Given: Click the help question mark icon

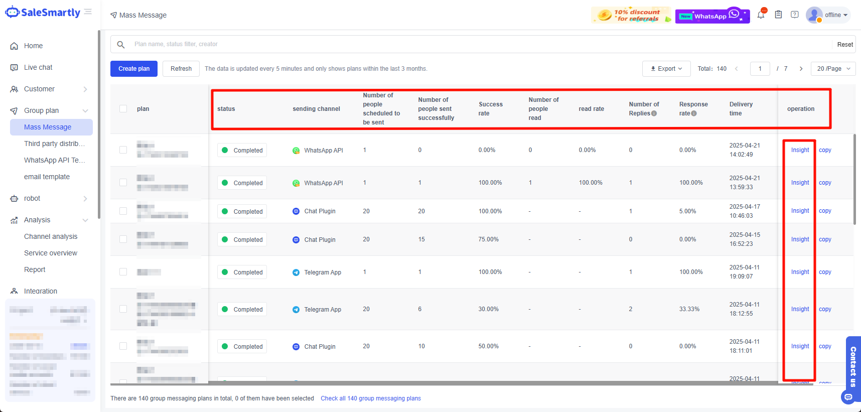Looking at the screenshot, I should click(795, 15).
